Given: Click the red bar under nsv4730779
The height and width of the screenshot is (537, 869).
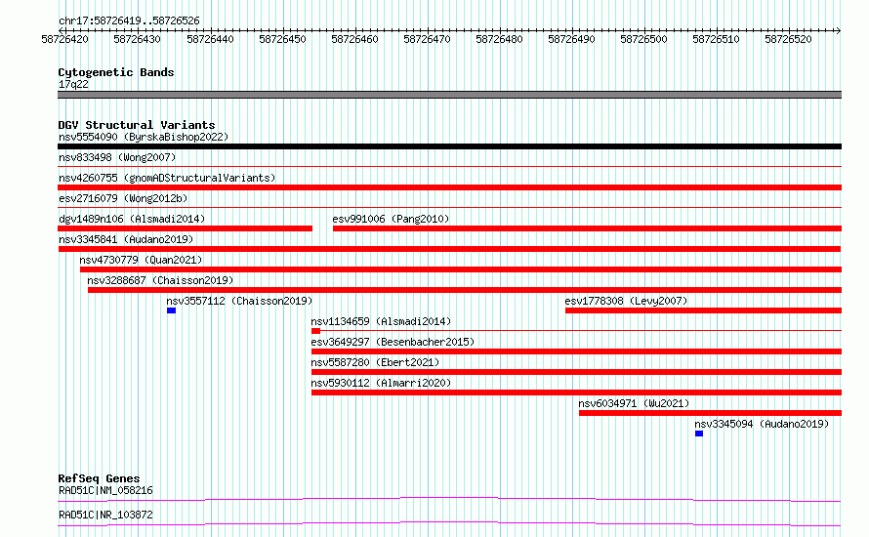Looking at the screenshot, I should pos(461,269).
